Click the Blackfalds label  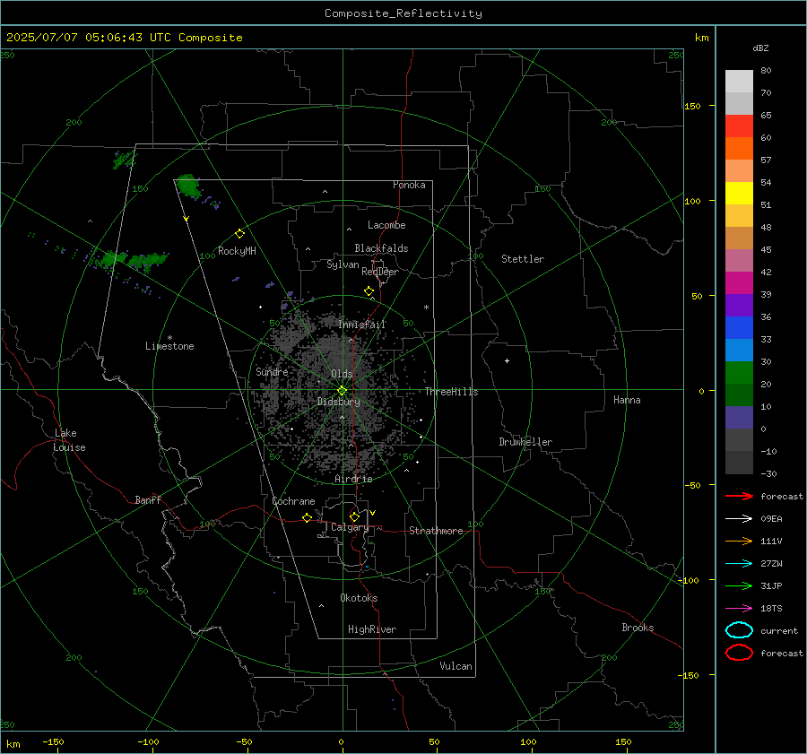381,248
